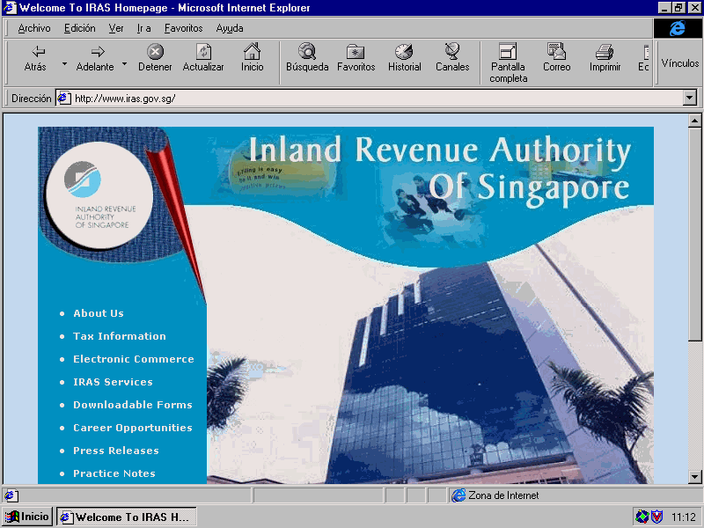Open the Practice Notes link
This screenshot has height=528, width=704.
point(114,473)
